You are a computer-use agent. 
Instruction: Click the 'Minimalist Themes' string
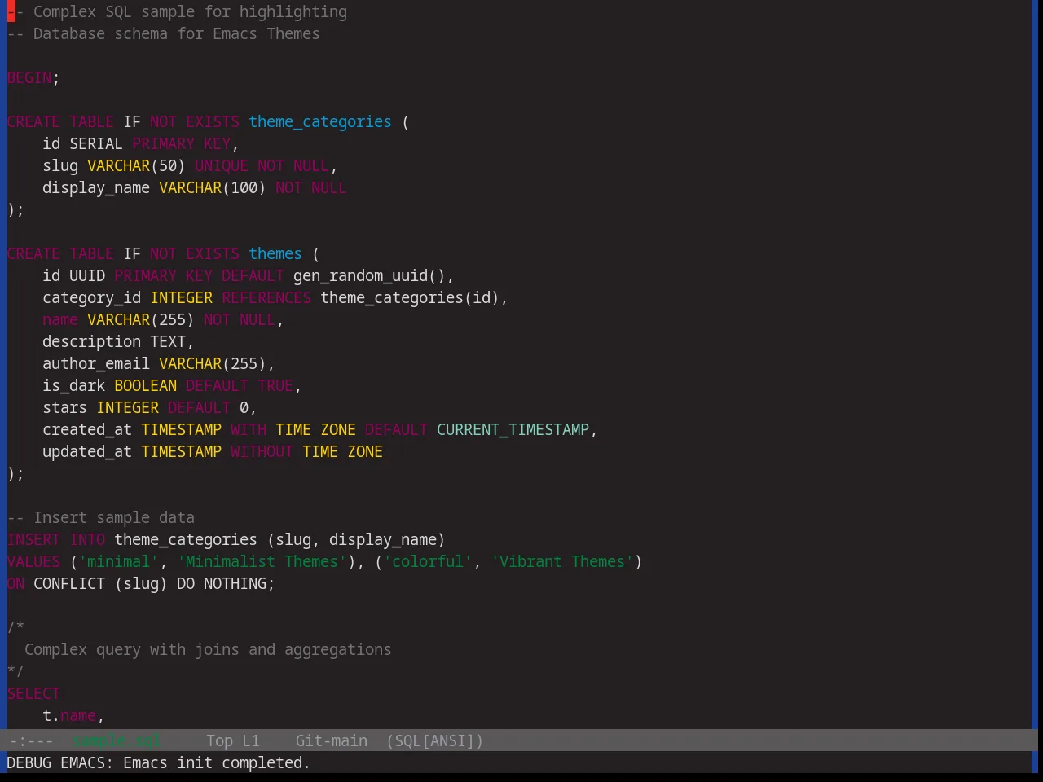262,562
